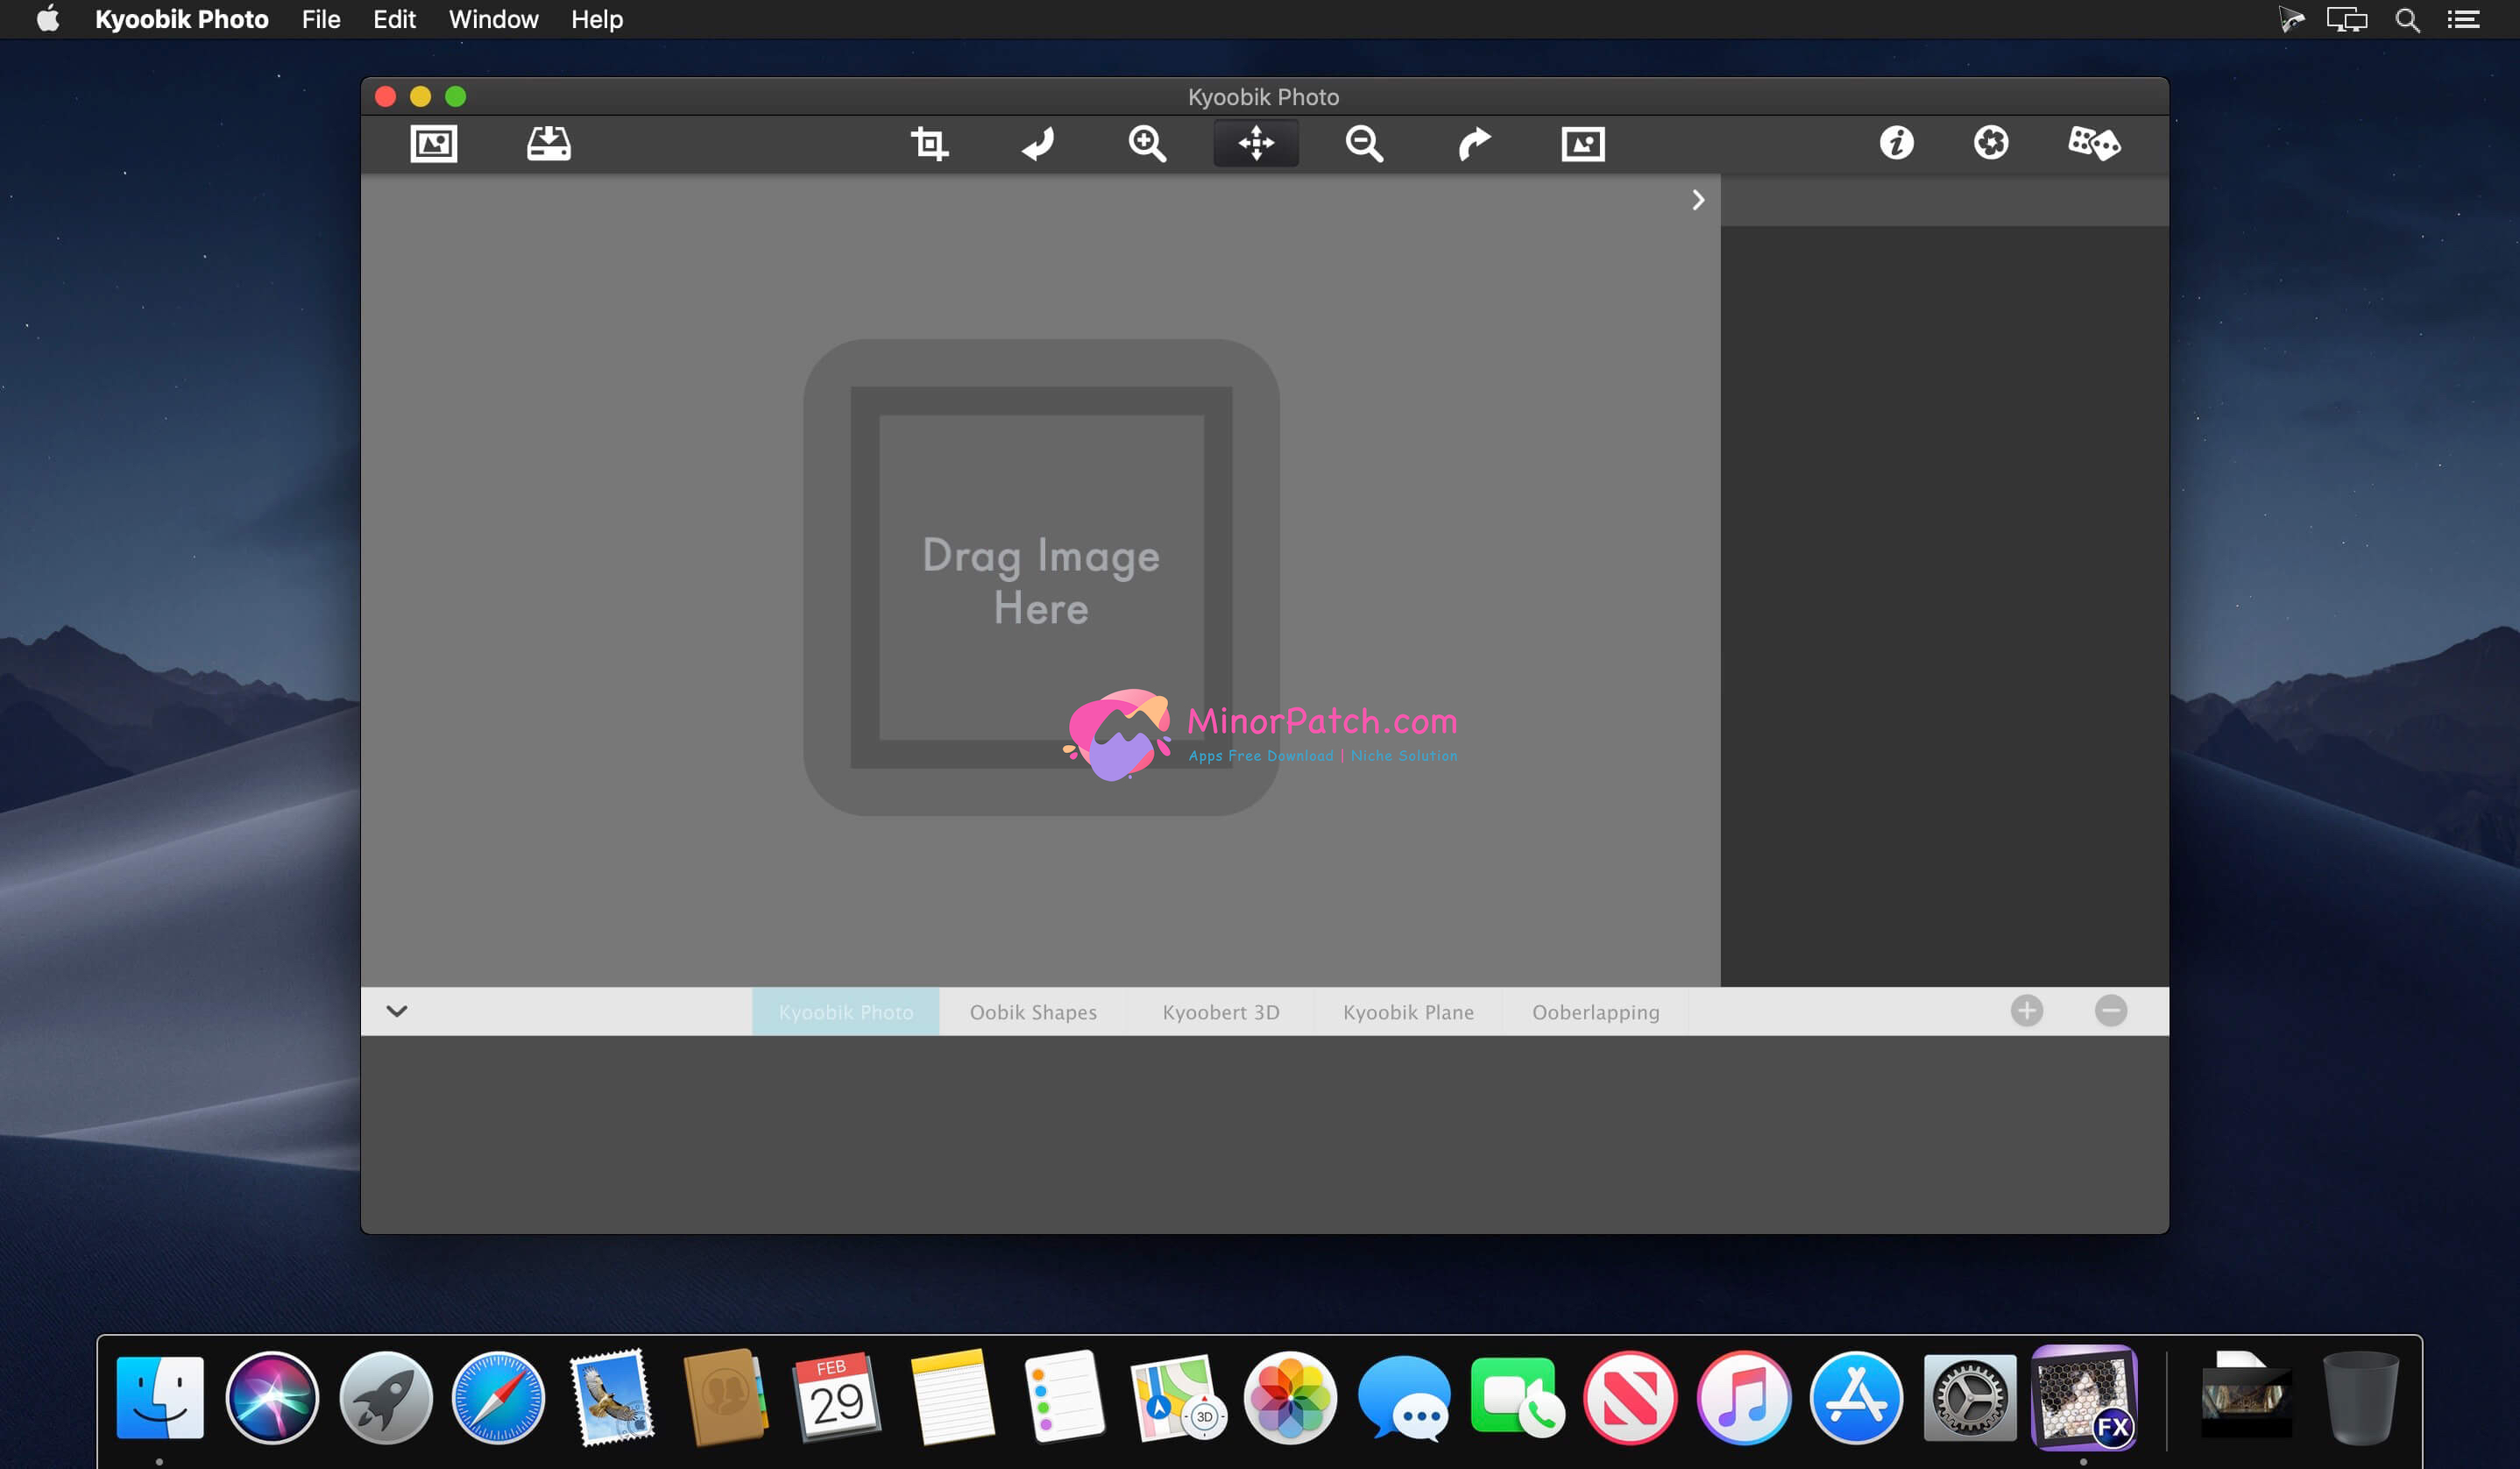
Task: Open Contacts book icon in the Dock
Action: pos(725,1397)
